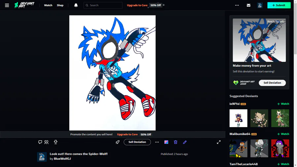The image size is (297, 167).
Task: Open more options dots beside Sell Deviation
Action: pyautogui.click(x=157, y=142)
